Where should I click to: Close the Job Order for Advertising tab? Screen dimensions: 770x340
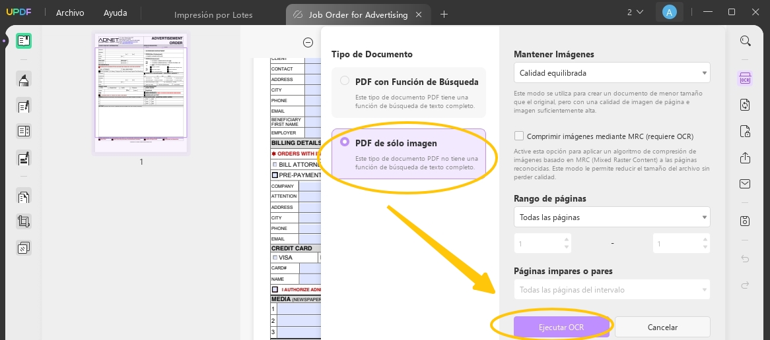419,14
